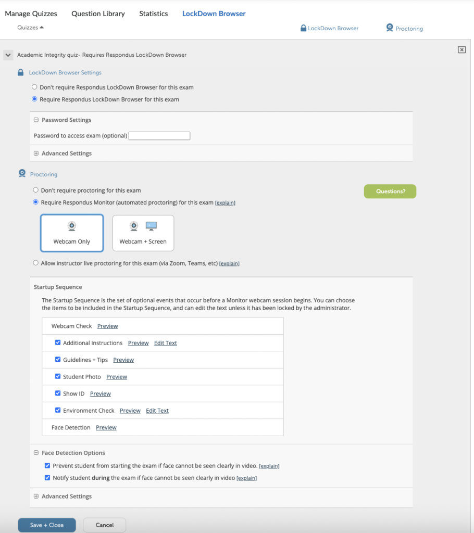Expand Advanced Settings under LockDown Browser
Image resolution: width=474 pixels, height=533 pixels.
click(36, 153)
